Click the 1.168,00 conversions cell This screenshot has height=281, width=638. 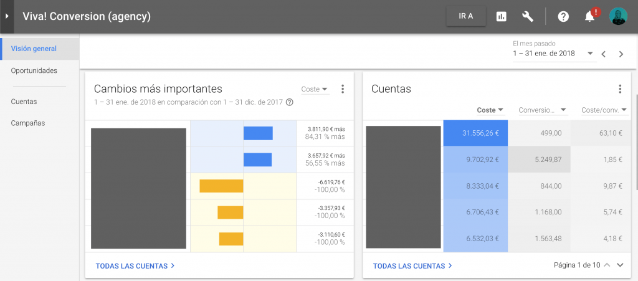539,212
